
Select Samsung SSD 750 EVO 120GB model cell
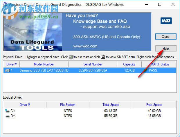tap(44, 70)
